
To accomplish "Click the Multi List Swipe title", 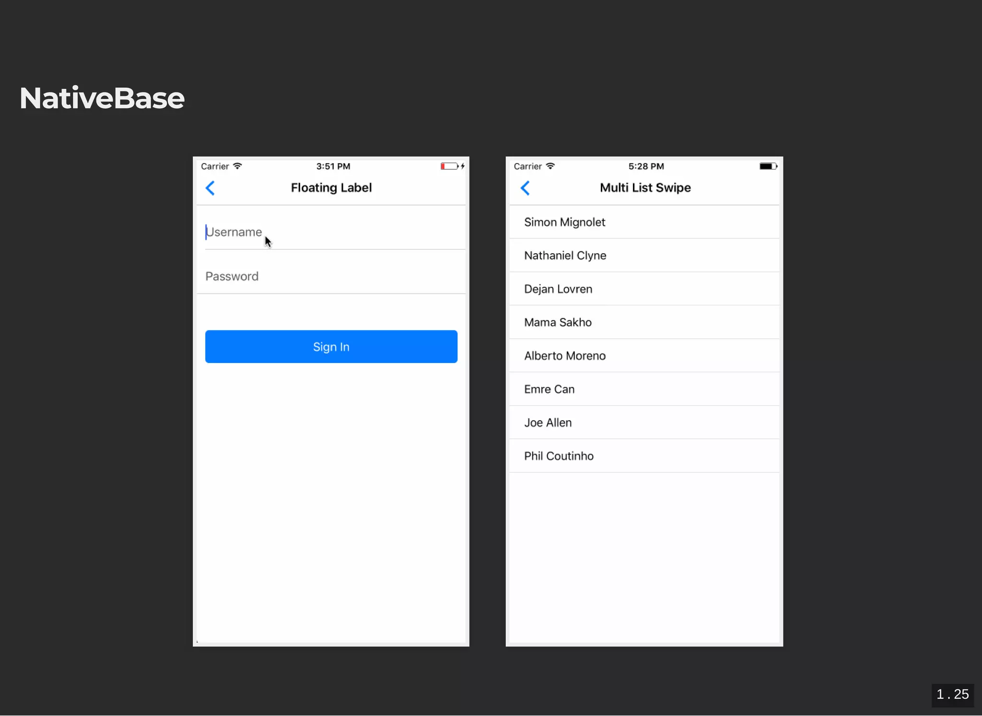I will [x=645, y=188].
